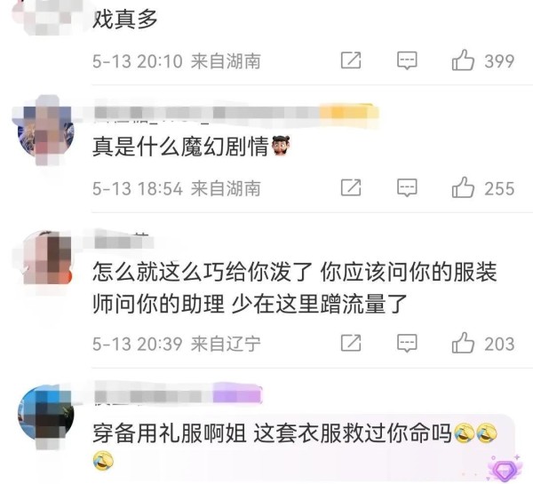
Task: Open avatar of the 备用礼服 commenter
Action: 46,413
